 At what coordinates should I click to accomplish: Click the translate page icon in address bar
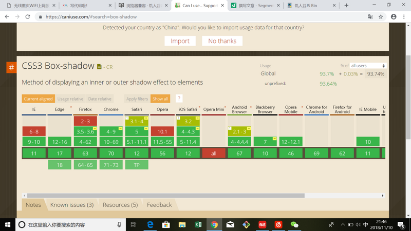370,17
